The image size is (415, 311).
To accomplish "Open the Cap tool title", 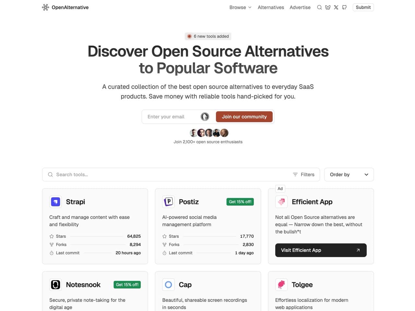I will tap(185, 285).
